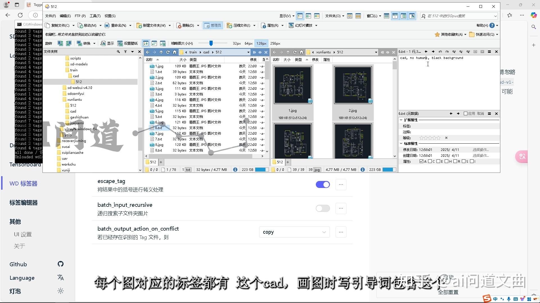Toggle the escape_tag switch off
540x303 pixels.
323,185
